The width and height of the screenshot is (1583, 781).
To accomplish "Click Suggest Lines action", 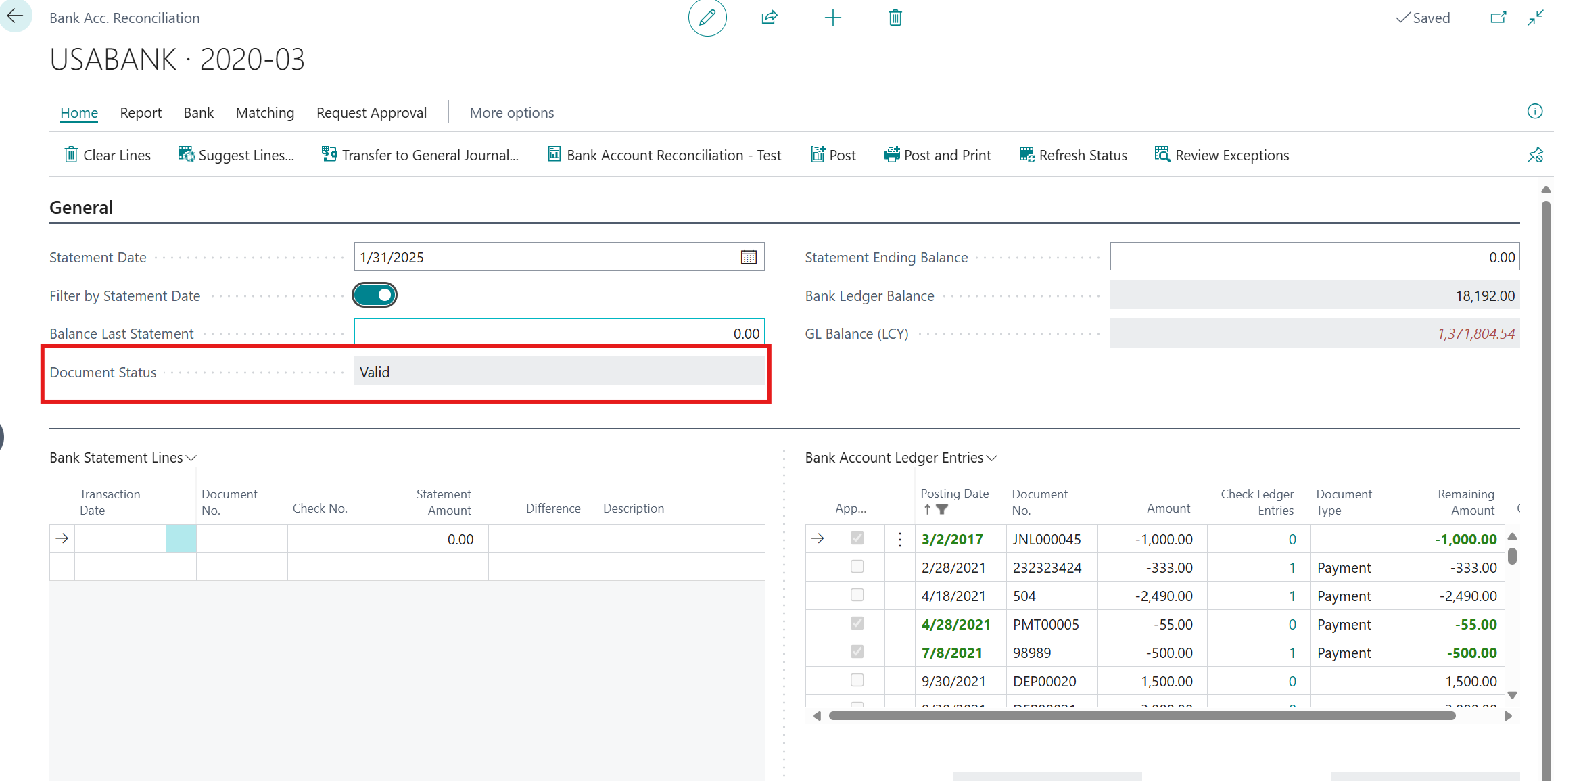I will coord(236,156).
